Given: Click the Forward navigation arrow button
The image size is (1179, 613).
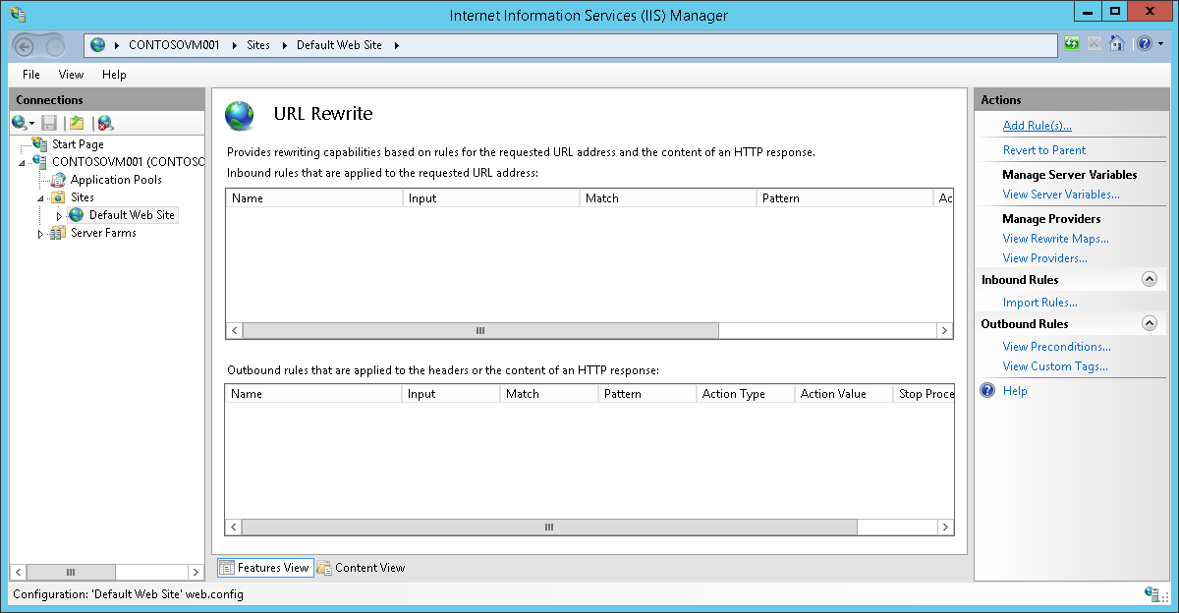Looking at the screenshot, I should (x=55, y=45).
